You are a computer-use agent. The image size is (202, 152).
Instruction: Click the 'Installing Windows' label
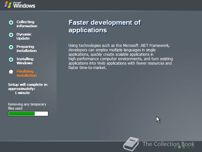pyautogui.click(x=25, y=61)
